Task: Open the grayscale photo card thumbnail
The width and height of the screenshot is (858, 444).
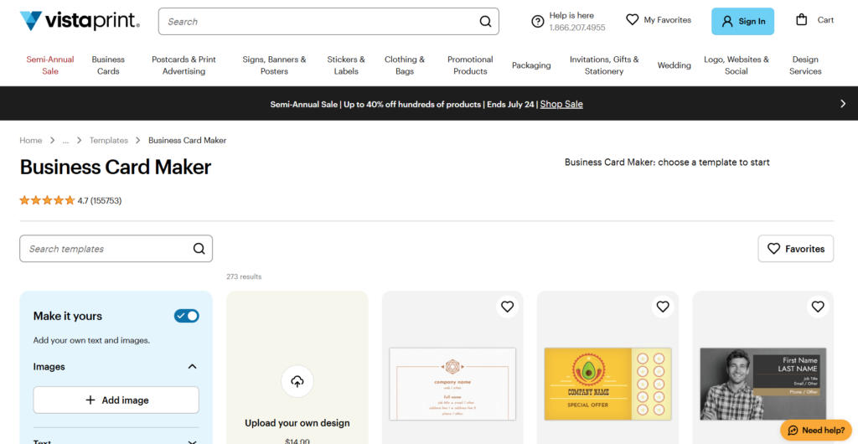Action: (x=762, y=384)
